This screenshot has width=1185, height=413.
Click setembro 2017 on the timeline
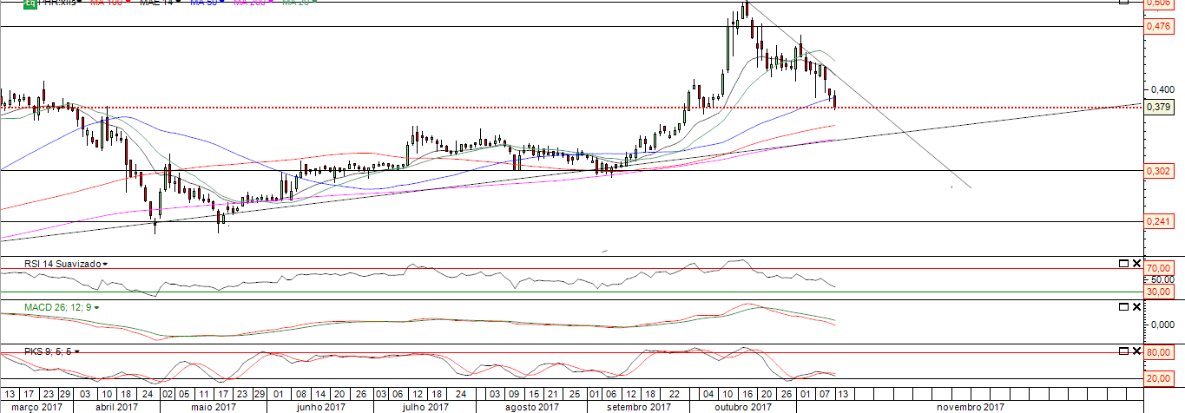639,406
